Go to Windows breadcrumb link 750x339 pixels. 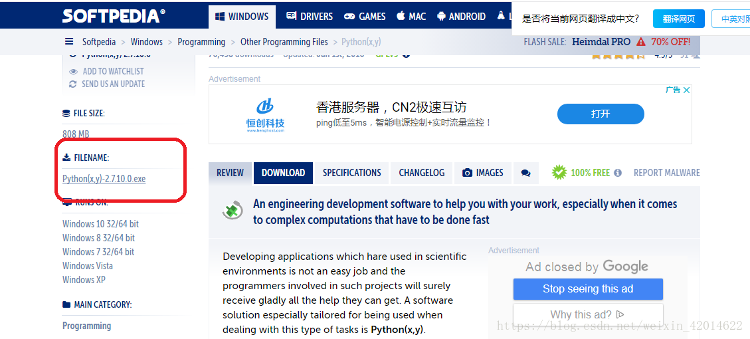[x=147, y=42]
